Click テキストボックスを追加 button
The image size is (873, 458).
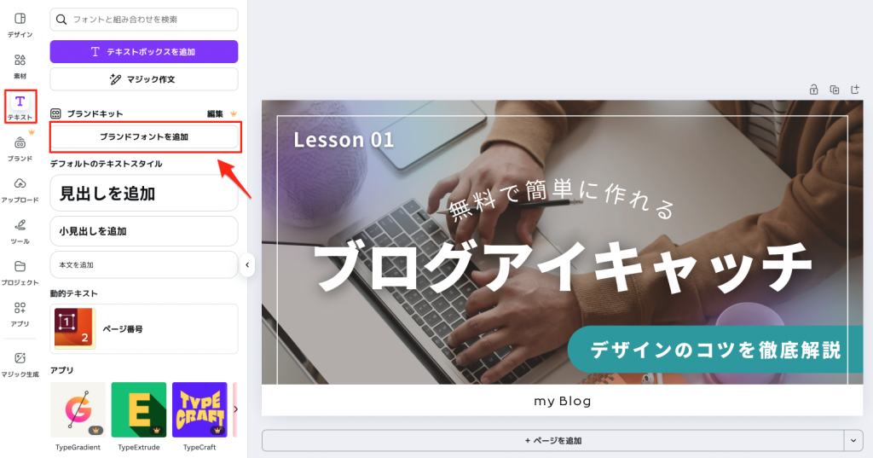(x=144, y=52)
